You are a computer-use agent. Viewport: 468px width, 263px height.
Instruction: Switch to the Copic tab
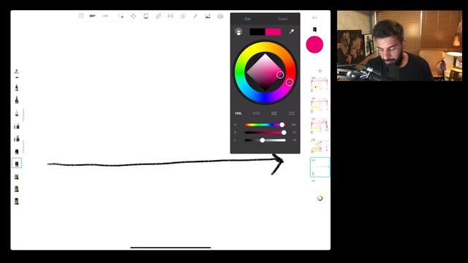282,19
